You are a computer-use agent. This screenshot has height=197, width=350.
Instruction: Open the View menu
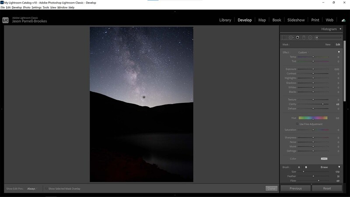click(x=53, y=7)
